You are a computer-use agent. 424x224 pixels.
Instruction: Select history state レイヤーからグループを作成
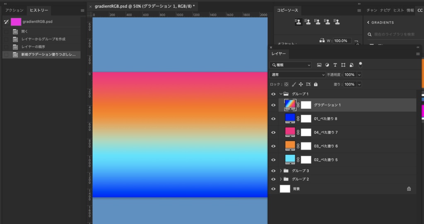tap(42, 39)
